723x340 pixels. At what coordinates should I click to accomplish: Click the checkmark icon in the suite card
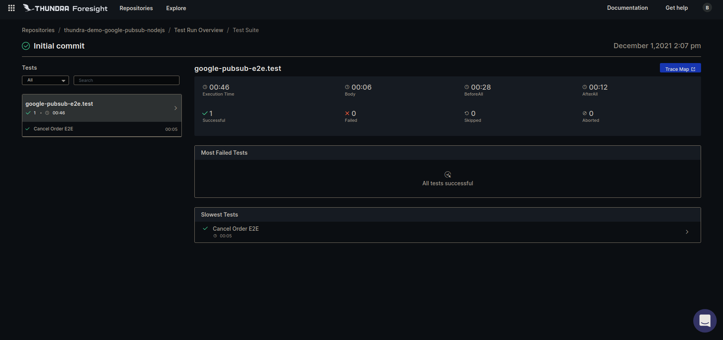[28, 113]
